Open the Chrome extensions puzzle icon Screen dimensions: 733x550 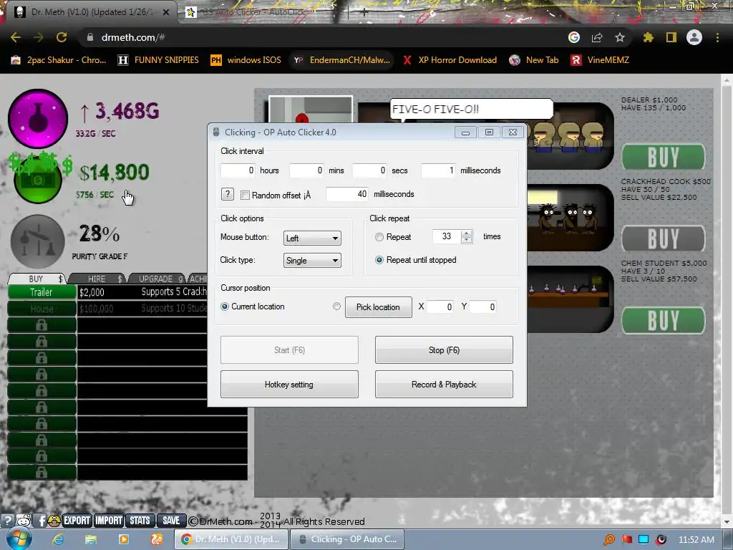tap(648, 37)
